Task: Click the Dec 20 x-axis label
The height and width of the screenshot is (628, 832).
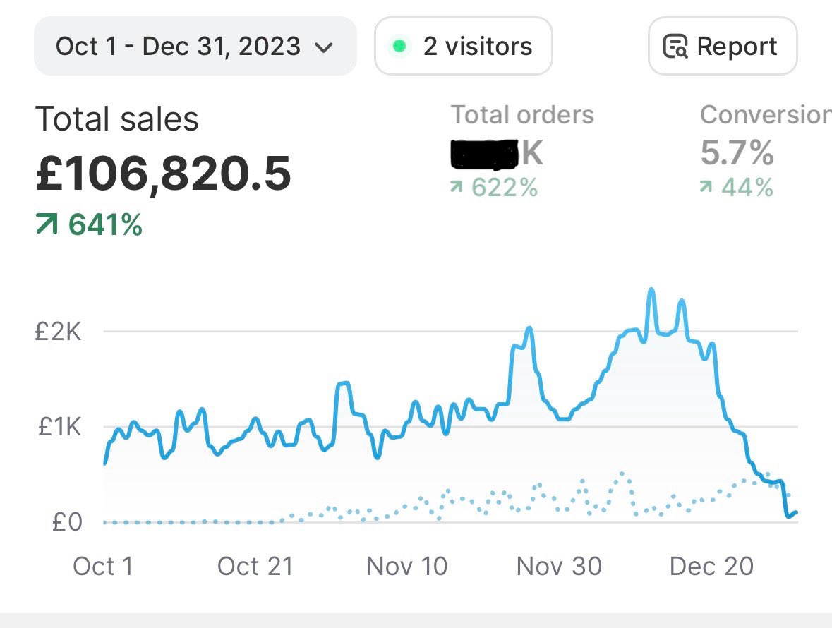Action: coord(711,566)
